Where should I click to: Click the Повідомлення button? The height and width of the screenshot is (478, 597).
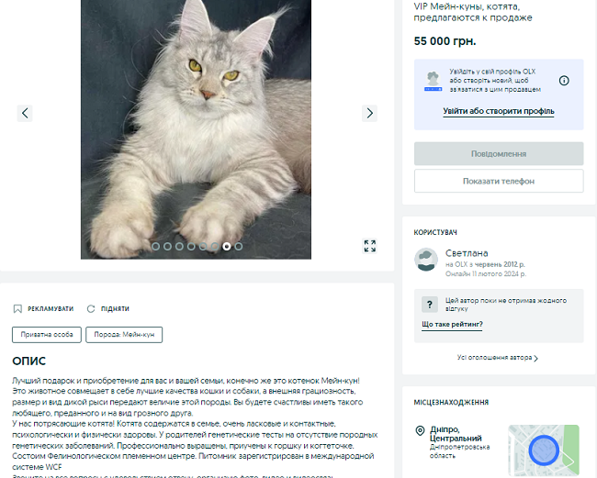[499, 153]
